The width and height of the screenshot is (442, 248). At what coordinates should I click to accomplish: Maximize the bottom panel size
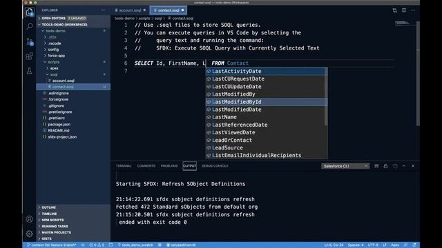pos(404,166)
